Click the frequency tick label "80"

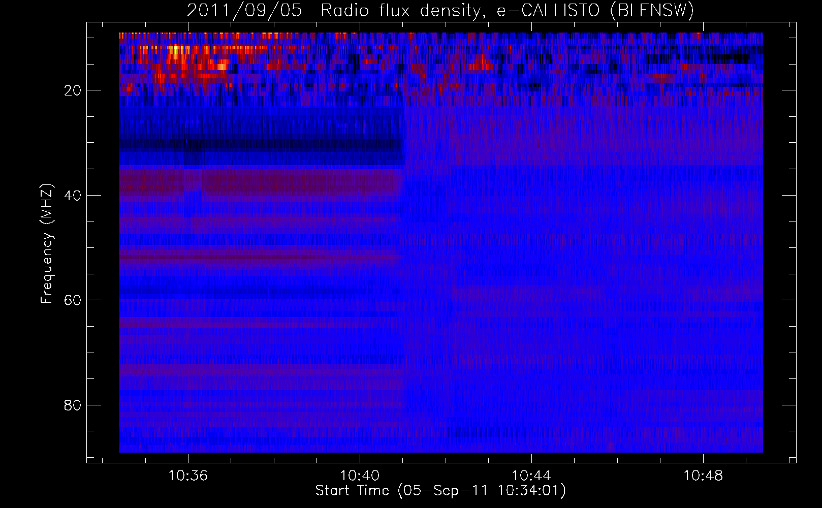[x=73, y=405]
